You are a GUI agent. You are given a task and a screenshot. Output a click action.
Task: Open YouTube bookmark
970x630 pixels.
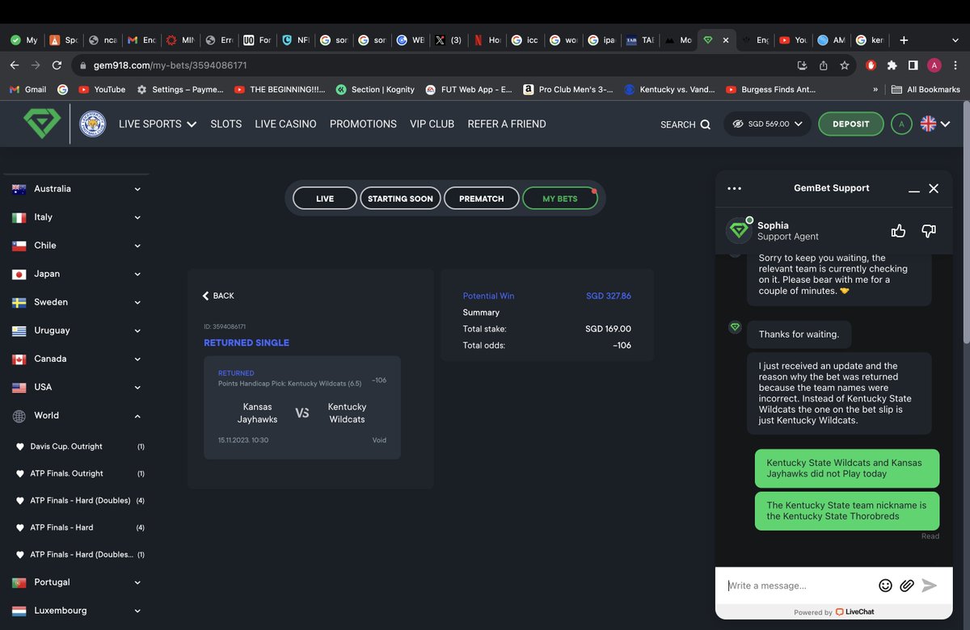101,90
